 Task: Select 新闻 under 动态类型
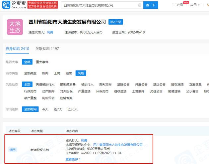(45, 73)
